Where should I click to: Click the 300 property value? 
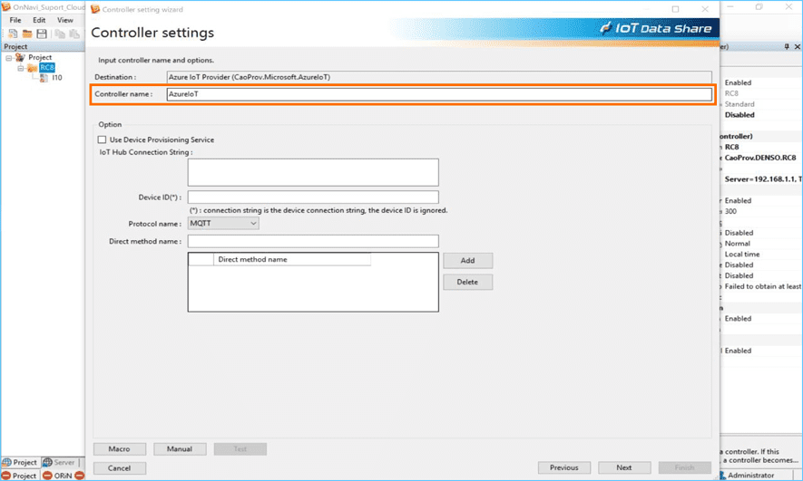[x=730, y=211]
